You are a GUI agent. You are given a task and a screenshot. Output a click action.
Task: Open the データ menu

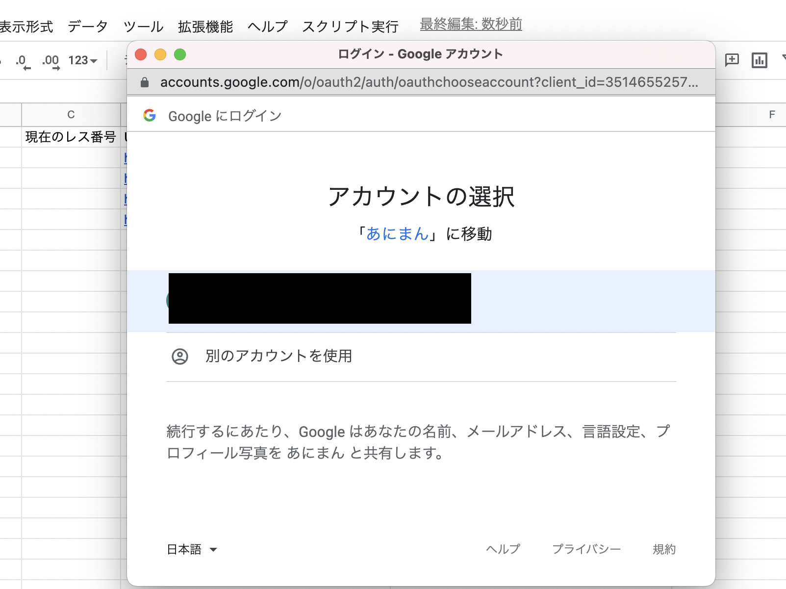(87, 26)
